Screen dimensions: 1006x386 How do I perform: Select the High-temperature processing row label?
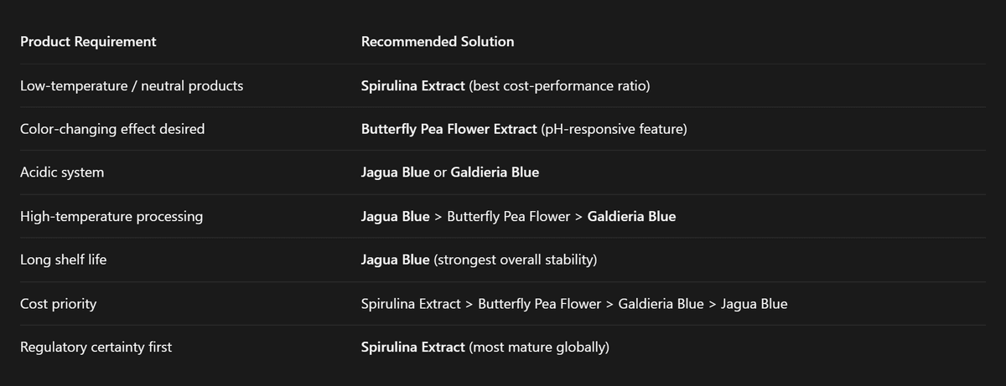click(x=111, y=216)
